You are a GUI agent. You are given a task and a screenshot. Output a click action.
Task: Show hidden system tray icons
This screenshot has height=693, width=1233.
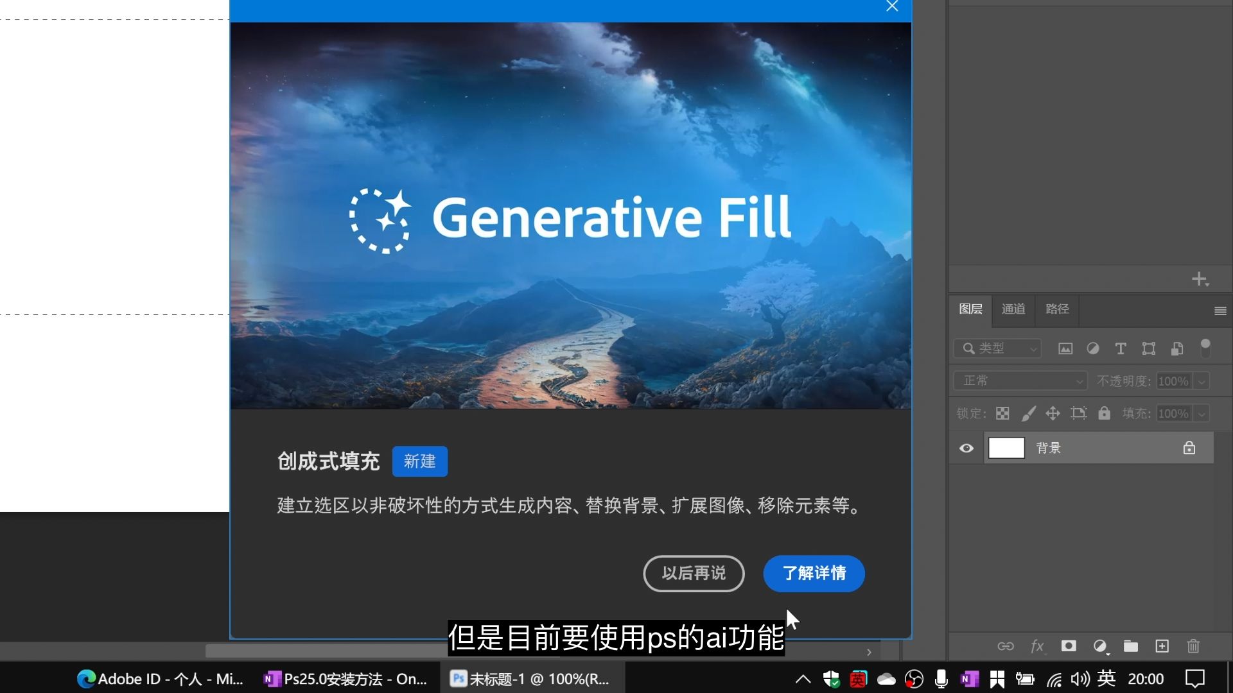(x=803, y=679)
